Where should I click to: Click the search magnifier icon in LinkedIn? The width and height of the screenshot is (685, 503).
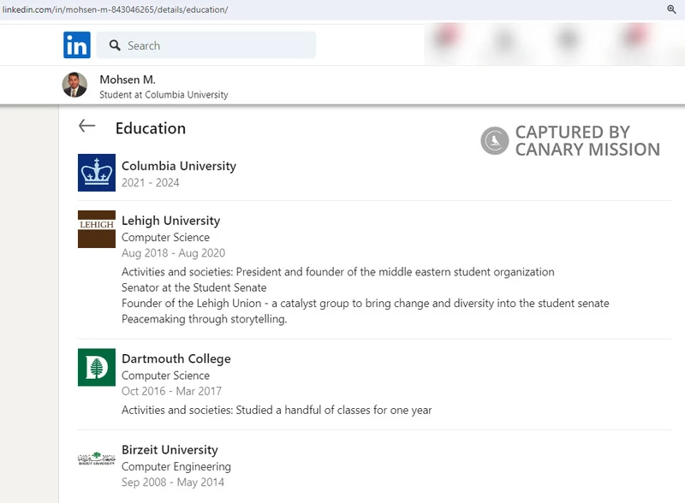point(115,45)
